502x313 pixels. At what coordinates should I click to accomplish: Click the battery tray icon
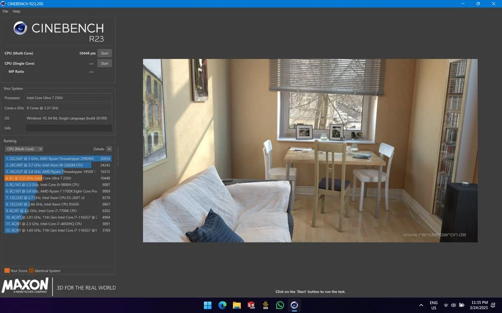[x=462, y=305]
